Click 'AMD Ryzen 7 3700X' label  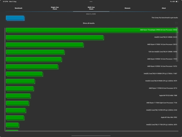(x=163, y=88)
